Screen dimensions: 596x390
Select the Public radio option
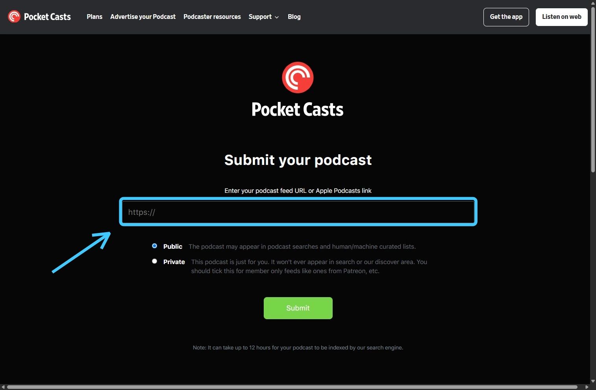(155, 246)
